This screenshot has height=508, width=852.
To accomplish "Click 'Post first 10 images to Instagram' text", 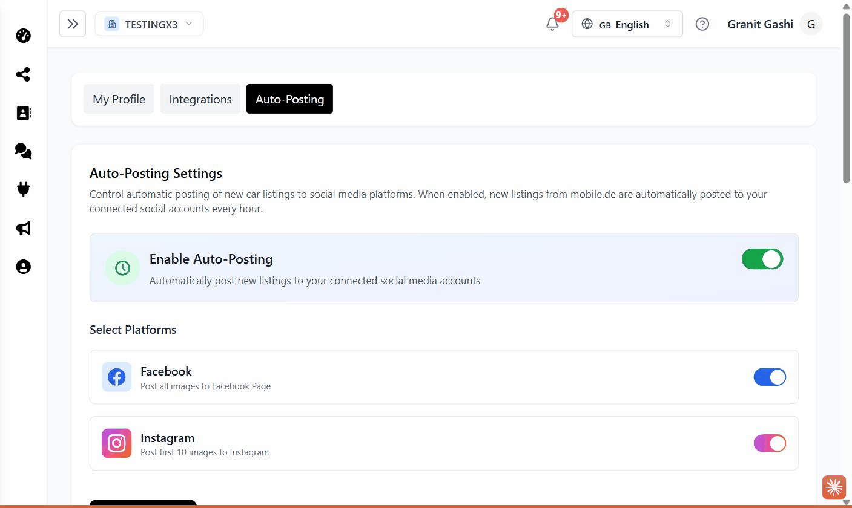I will [205, 452].
